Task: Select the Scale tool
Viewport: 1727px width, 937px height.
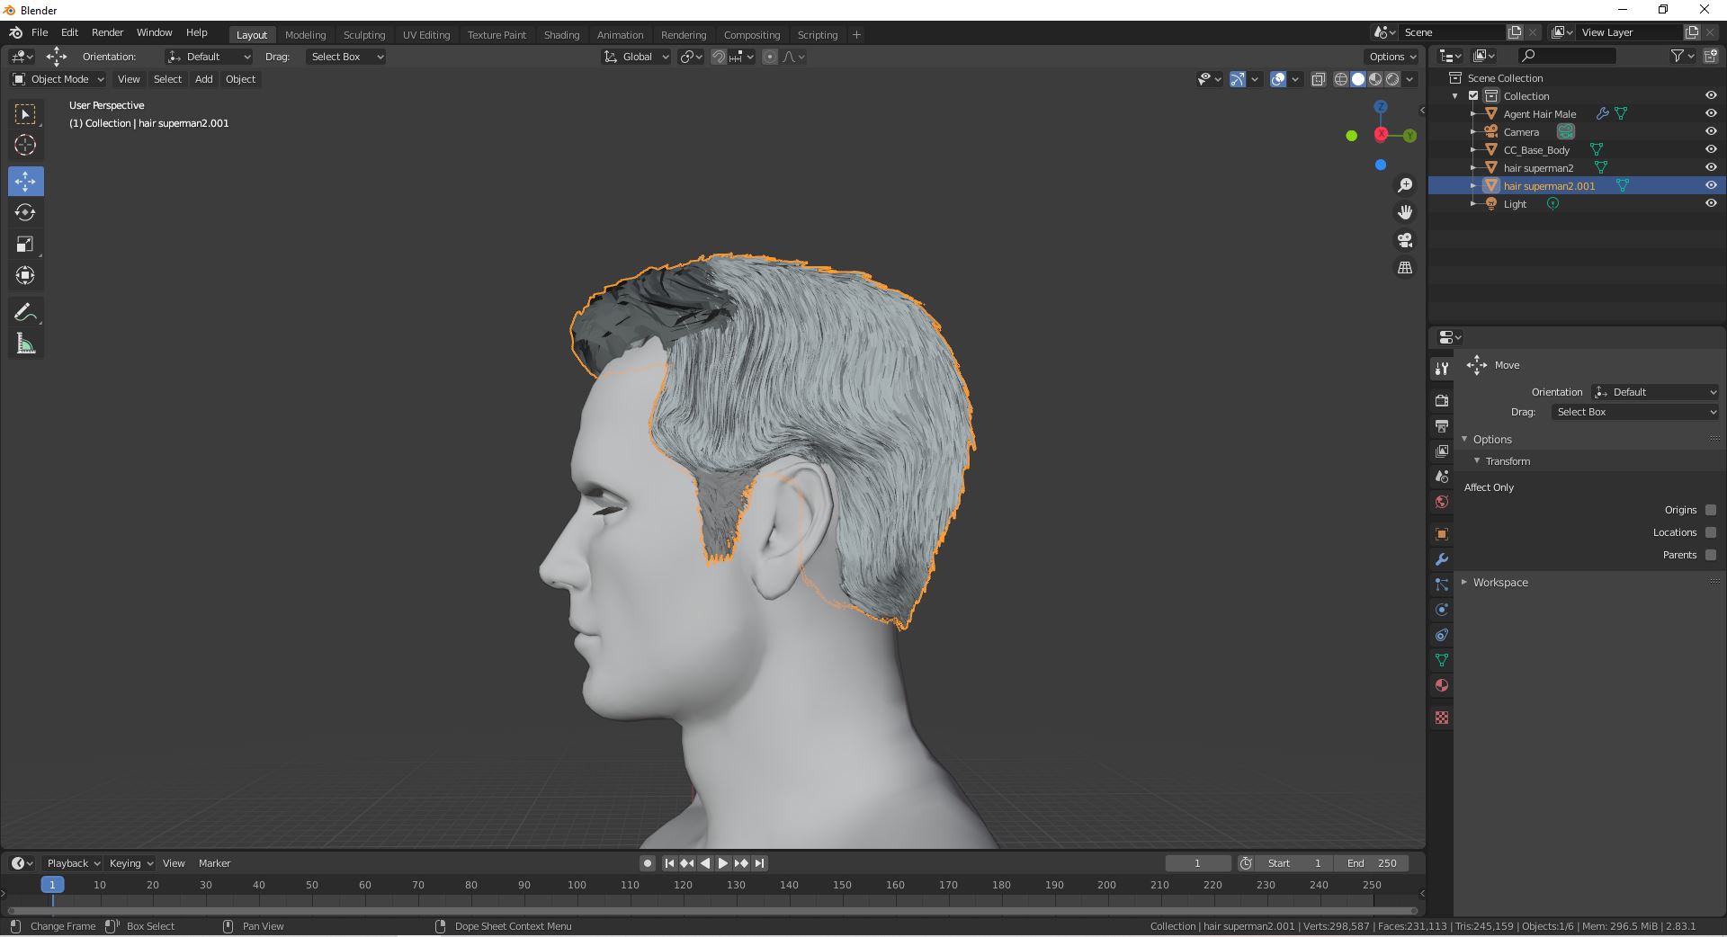Action: click(25, 245)
